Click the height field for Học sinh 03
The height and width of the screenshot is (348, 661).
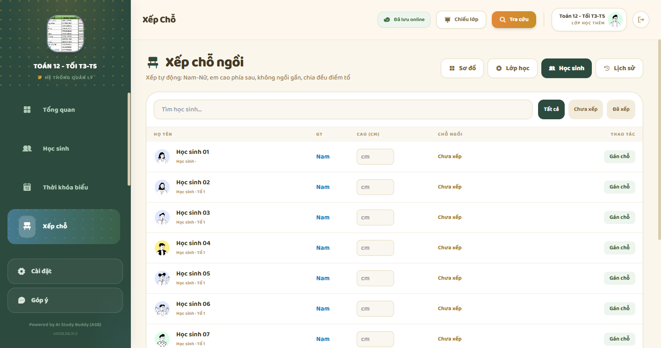375,217
